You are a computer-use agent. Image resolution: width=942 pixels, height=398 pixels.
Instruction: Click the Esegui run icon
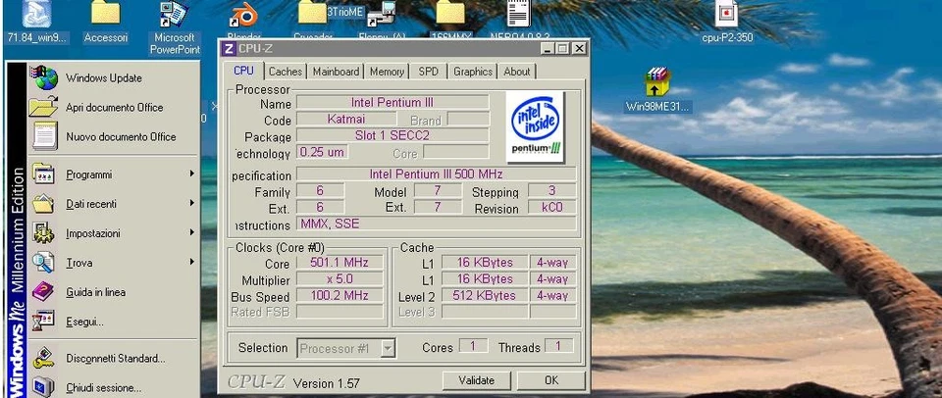click(x=43, y=322)
